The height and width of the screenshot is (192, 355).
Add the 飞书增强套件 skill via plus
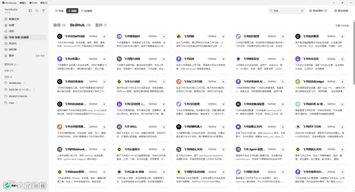tap(164, 36)
